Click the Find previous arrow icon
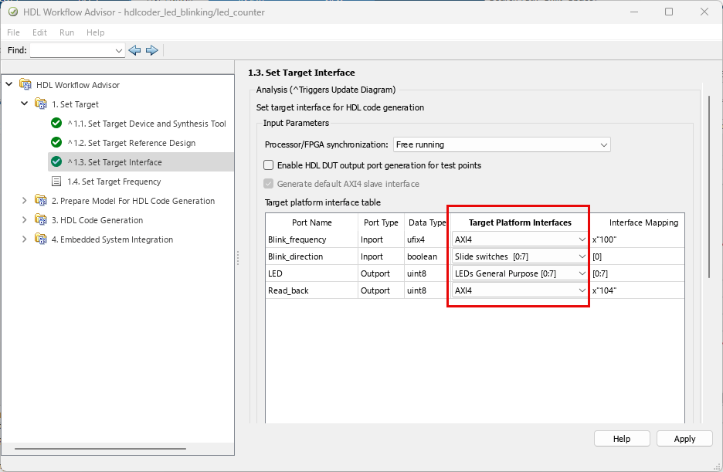 pyautogui.click(x=135, y=50)
